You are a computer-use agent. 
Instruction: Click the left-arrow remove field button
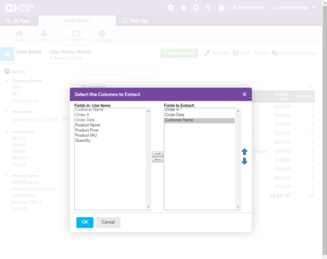[157, 160]
